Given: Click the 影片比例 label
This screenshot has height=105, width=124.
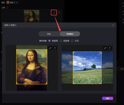Looking at the screenshot, I should [x=43, y=41].
